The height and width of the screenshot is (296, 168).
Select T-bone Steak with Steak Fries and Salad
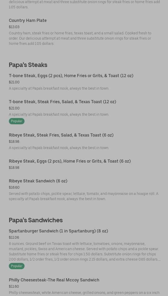62,102
